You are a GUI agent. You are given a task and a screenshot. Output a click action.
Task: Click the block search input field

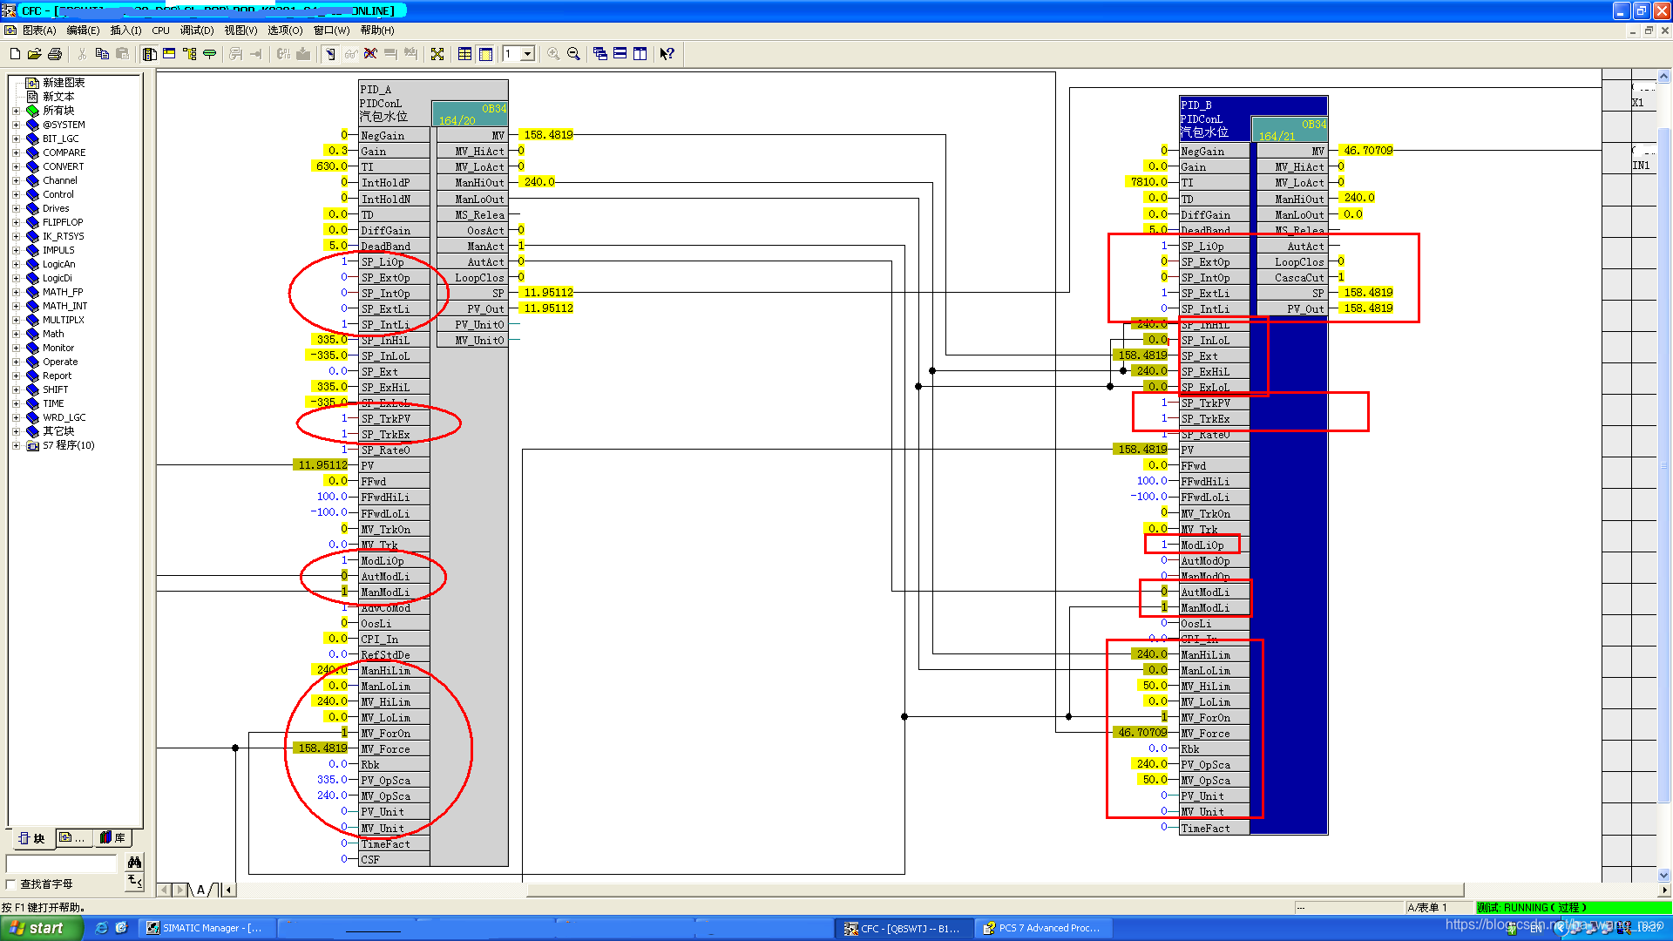[x=62, y=863]
